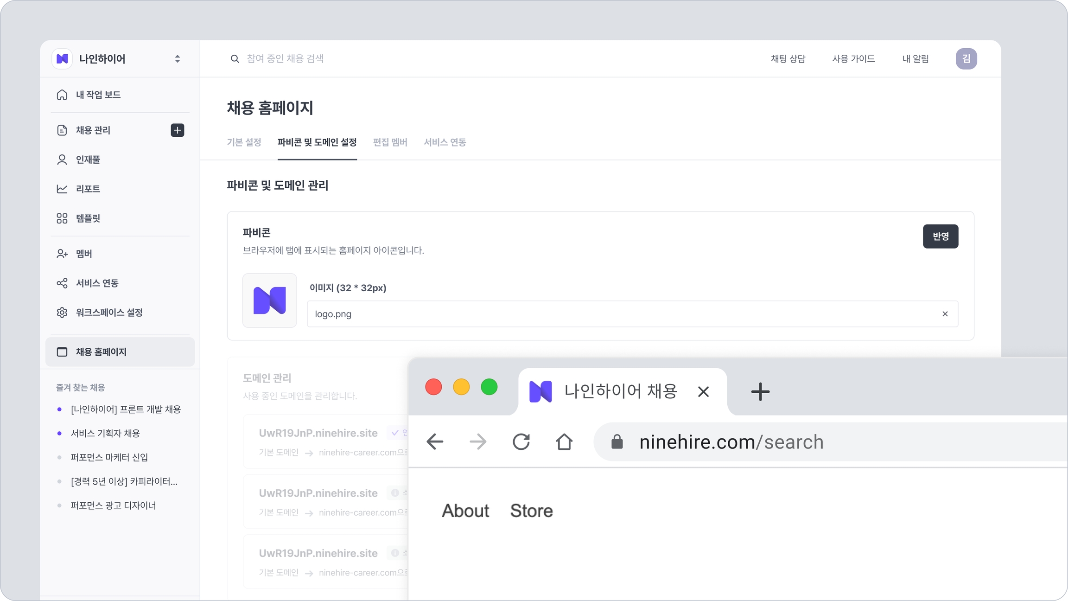1068x601 pixels.
Task: Open 리포트 chart icon
Action: (62, 189)
